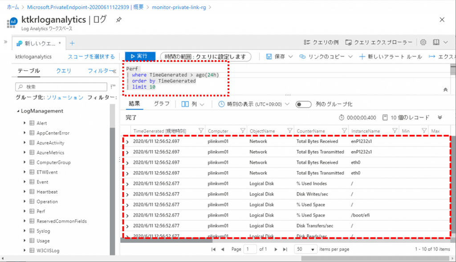
Task: Filter the CounterName column
Action: pyautogui.click(x=344, y=131)
